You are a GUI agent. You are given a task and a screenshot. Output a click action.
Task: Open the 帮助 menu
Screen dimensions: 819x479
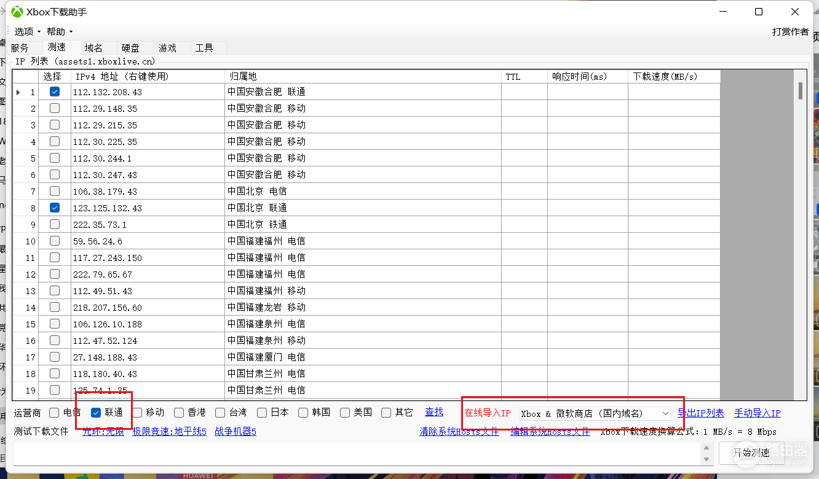click(x=59, y=31)
